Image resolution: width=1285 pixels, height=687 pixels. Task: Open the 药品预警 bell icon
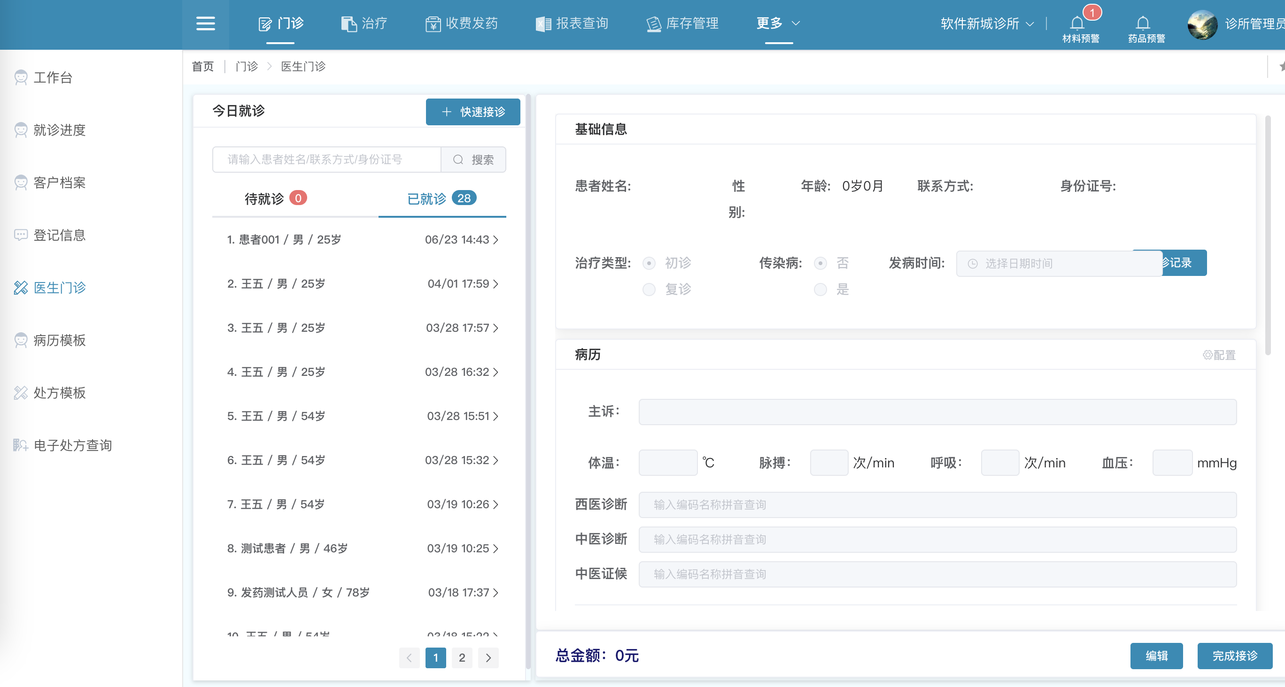point(1143,24)
